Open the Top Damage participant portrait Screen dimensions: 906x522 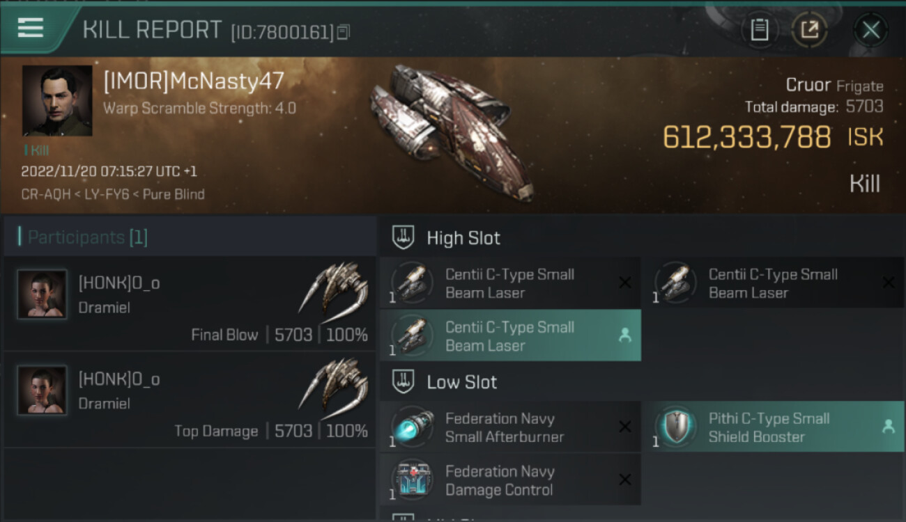(43, 390)
